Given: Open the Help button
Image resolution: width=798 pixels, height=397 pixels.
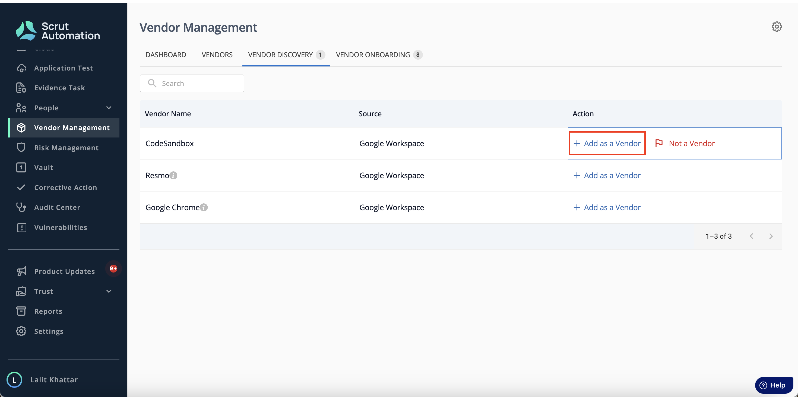Looking at the screenshot, I should click(774, 385).
